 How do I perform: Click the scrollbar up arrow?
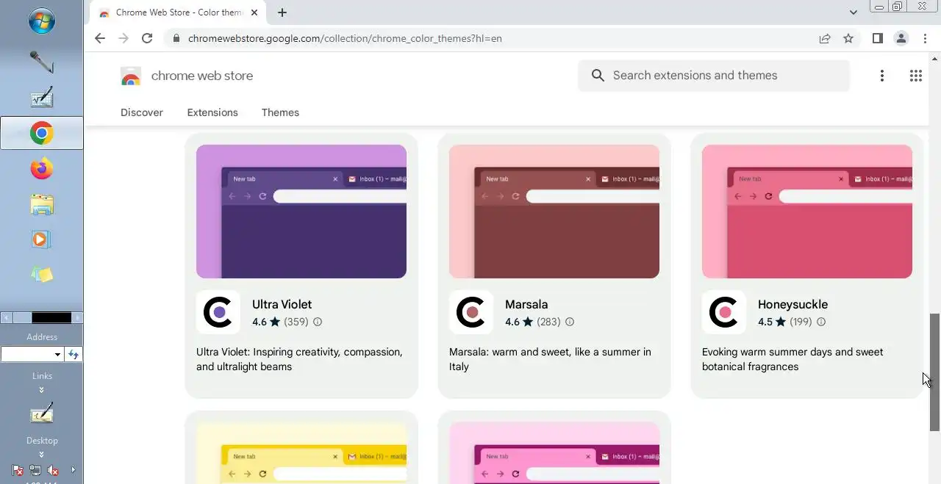pyautogui.click(x=935, y=57)
